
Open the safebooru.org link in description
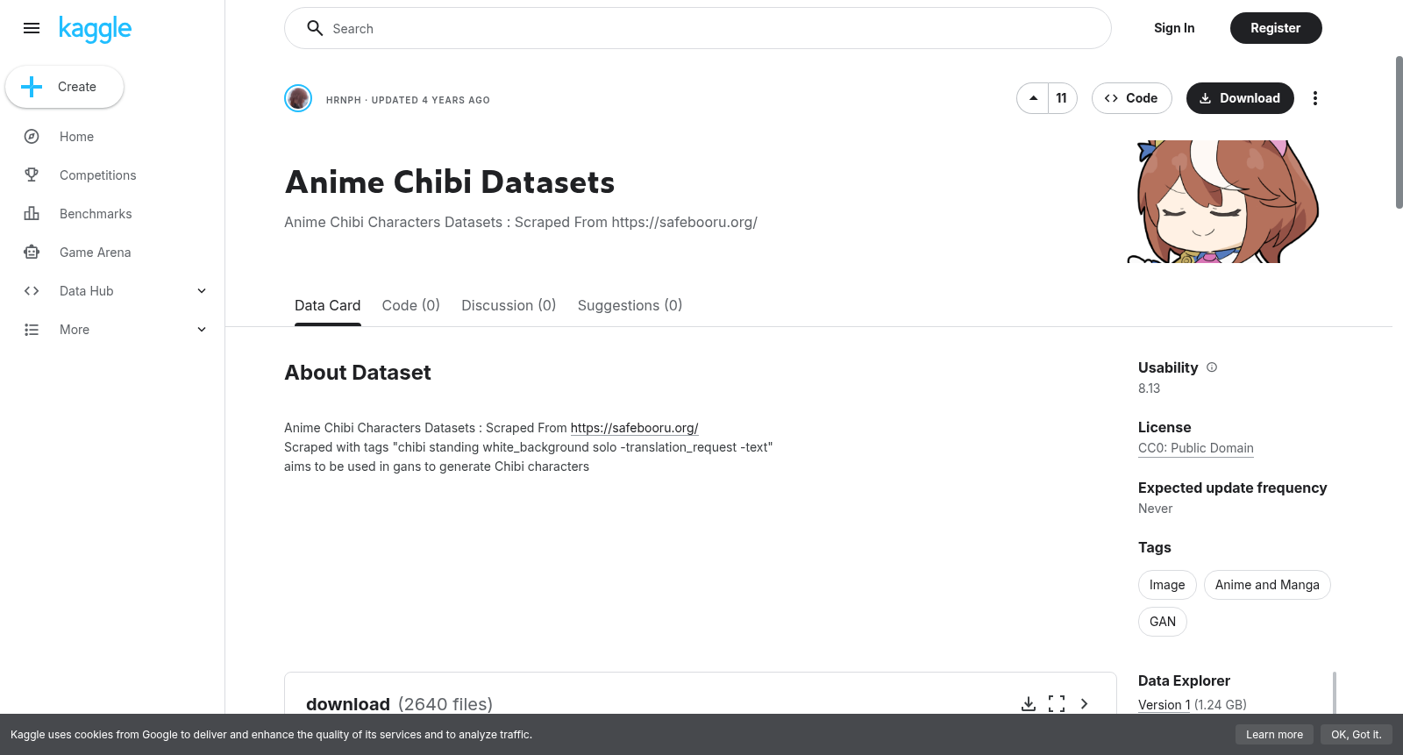634,428
